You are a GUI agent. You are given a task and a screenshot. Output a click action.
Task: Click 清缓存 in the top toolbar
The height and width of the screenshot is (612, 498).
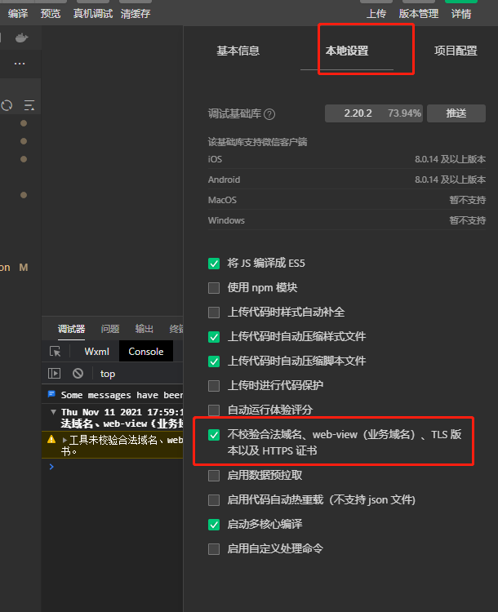pyautogui.click(x=136, y=14)
